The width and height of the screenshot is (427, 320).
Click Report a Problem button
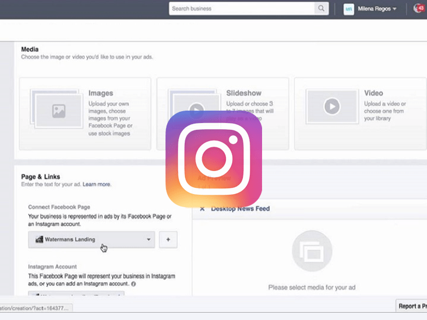pos(412,306)
